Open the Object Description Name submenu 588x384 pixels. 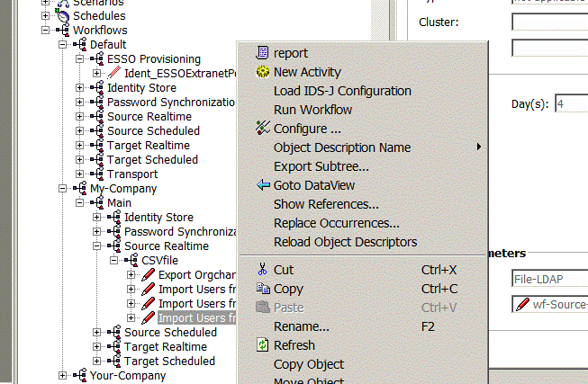341,147
